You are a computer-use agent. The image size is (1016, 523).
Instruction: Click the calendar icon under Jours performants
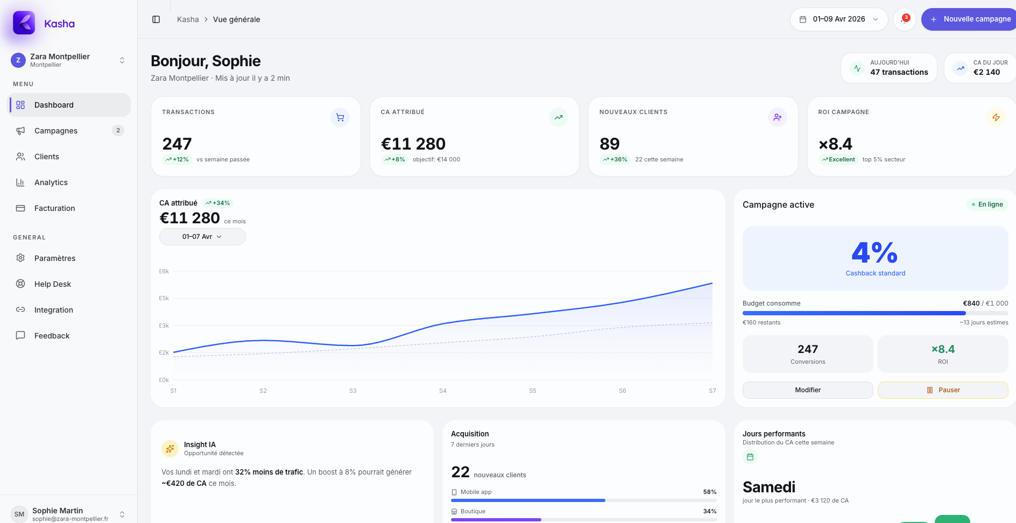point(750,457)
